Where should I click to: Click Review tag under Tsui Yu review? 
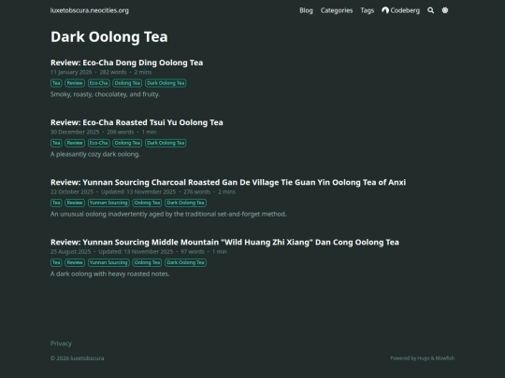click(x=75, y=143)
